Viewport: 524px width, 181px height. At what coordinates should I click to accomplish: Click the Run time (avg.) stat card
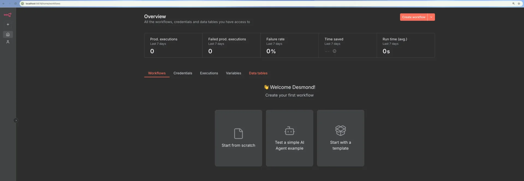406,45
